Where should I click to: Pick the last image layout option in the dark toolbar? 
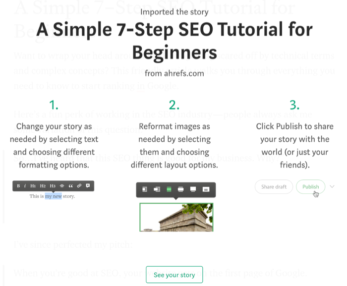[x=206, y=189]
